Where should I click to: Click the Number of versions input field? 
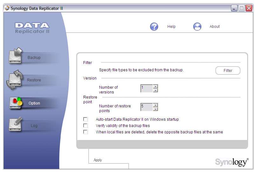(x=147, y=88)
